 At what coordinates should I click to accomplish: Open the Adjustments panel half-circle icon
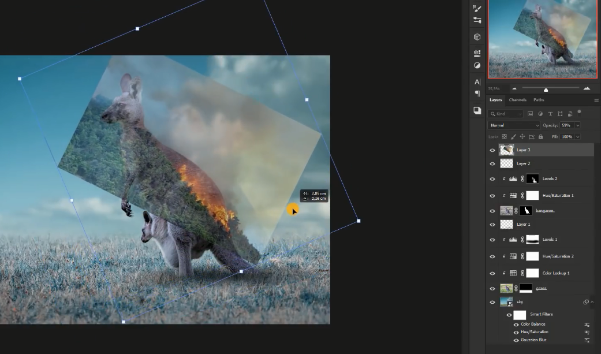pos(477,65)
